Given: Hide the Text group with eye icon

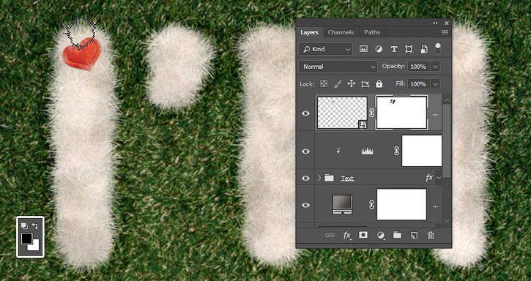Looking at the screenshot, I should 305,178.
